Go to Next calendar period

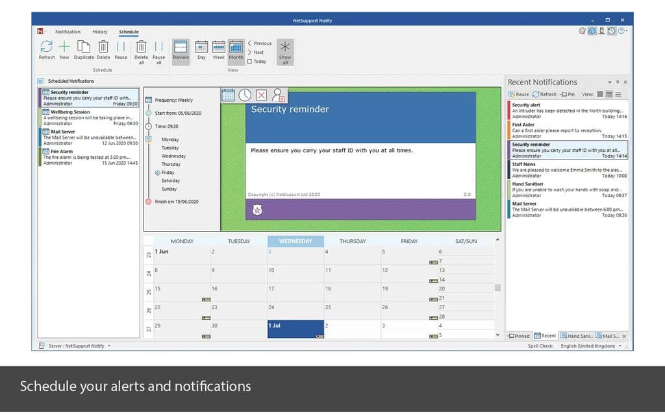256,52
